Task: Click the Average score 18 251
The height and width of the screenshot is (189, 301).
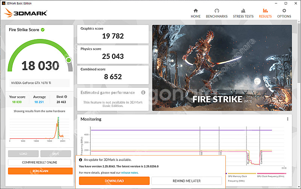Action: [39, 102]
